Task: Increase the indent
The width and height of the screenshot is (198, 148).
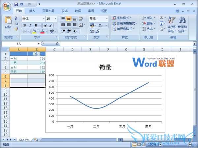Action: pyautogui.click(x=69, y=31)
